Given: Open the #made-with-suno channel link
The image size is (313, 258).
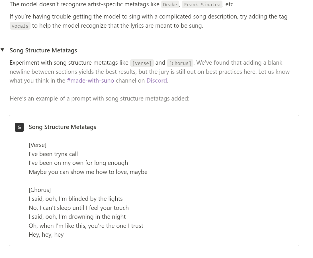Looking at the screenshot, I should [x=91, y=80].
